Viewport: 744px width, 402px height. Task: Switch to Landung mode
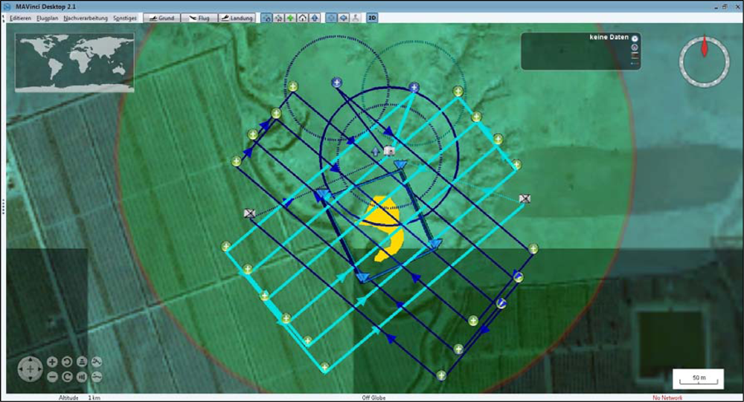[237, 18]
